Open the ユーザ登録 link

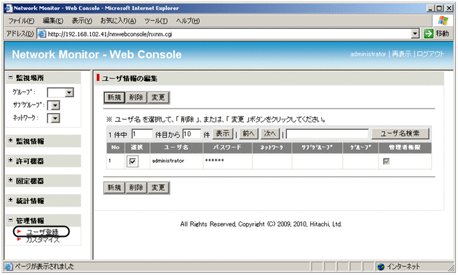[43, 232]
